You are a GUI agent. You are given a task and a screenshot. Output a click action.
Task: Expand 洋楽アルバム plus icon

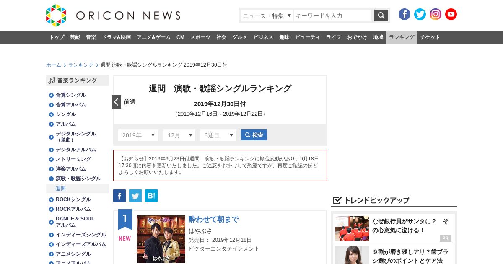(x=51, y=169)
